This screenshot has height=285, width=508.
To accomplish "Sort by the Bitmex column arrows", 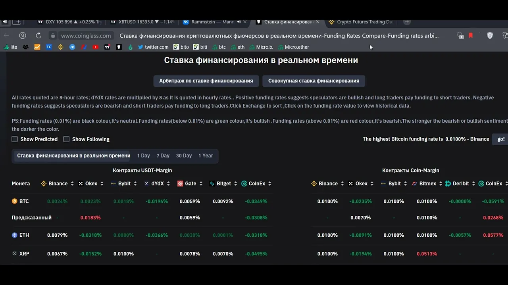I will pyautogui.click(x=441, y=184).
